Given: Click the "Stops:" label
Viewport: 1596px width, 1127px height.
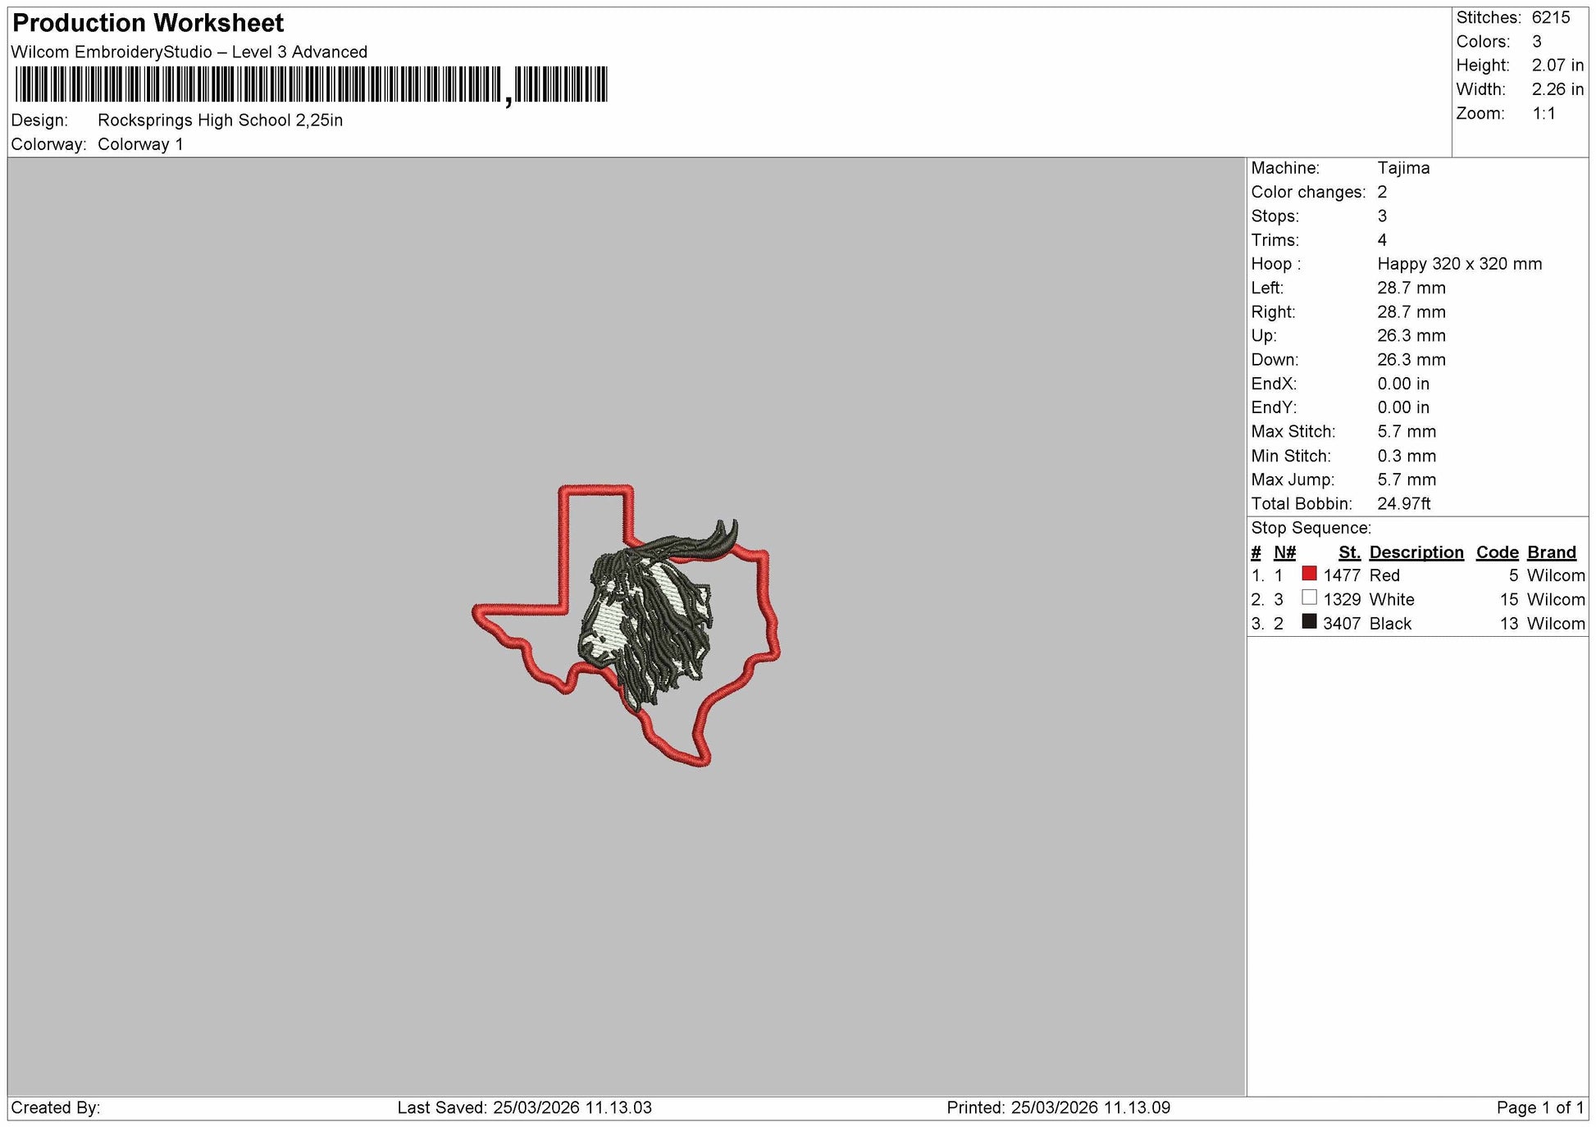Looking at the screenshot, I should 1275,216.
